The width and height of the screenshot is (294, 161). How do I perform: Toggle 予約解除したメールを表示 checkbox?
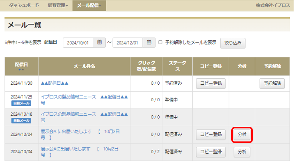(x=160, y=43)
